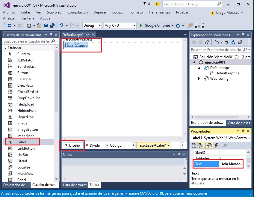The height and width of the screenshot is (197, 254).
Task: Save the current file with the diskette icon
Action: coord(46,25)
